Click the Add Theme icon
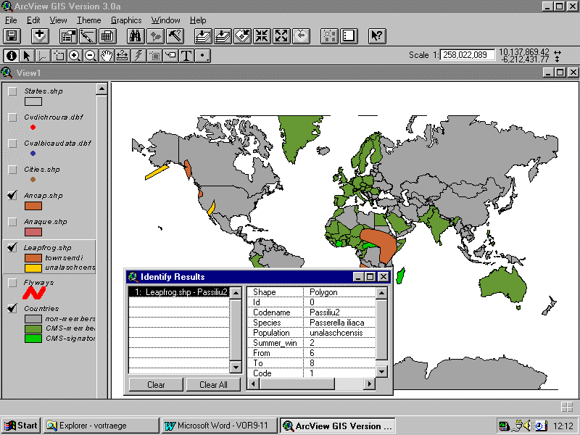Viewport: 580px width, 435px height. coord(40,36)
